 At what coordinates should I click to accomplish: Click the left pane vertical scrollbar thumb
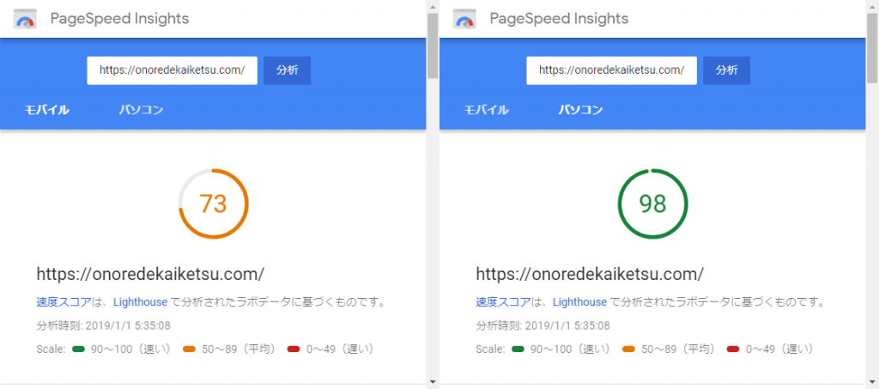[x=433, y=46]
